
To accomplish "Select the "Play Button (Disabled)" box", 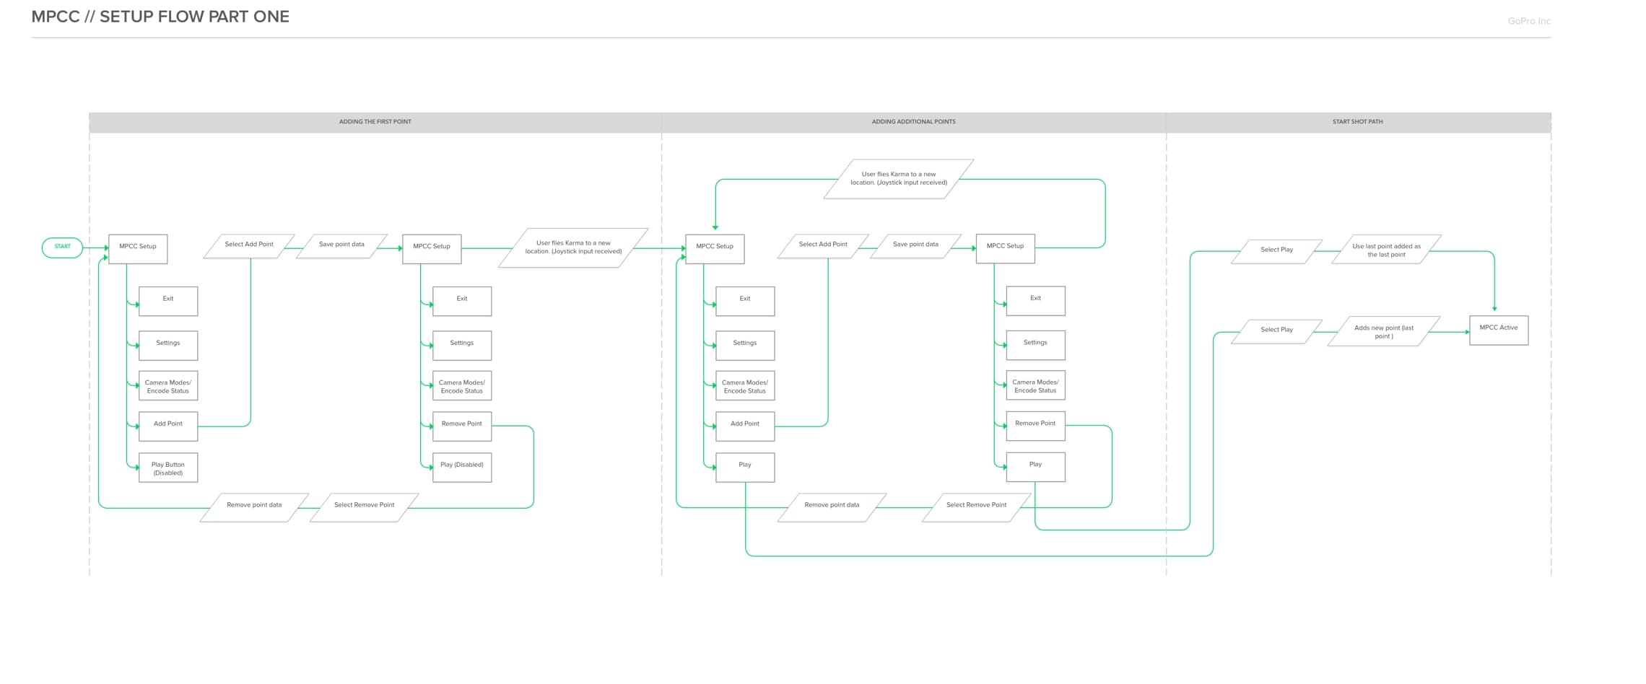I will pos(168,468).
